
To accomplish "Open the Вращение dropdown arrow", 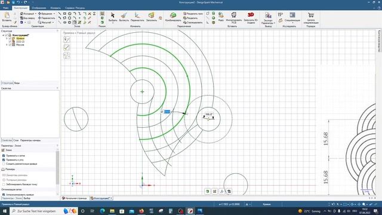I will [x=54, y=14].
